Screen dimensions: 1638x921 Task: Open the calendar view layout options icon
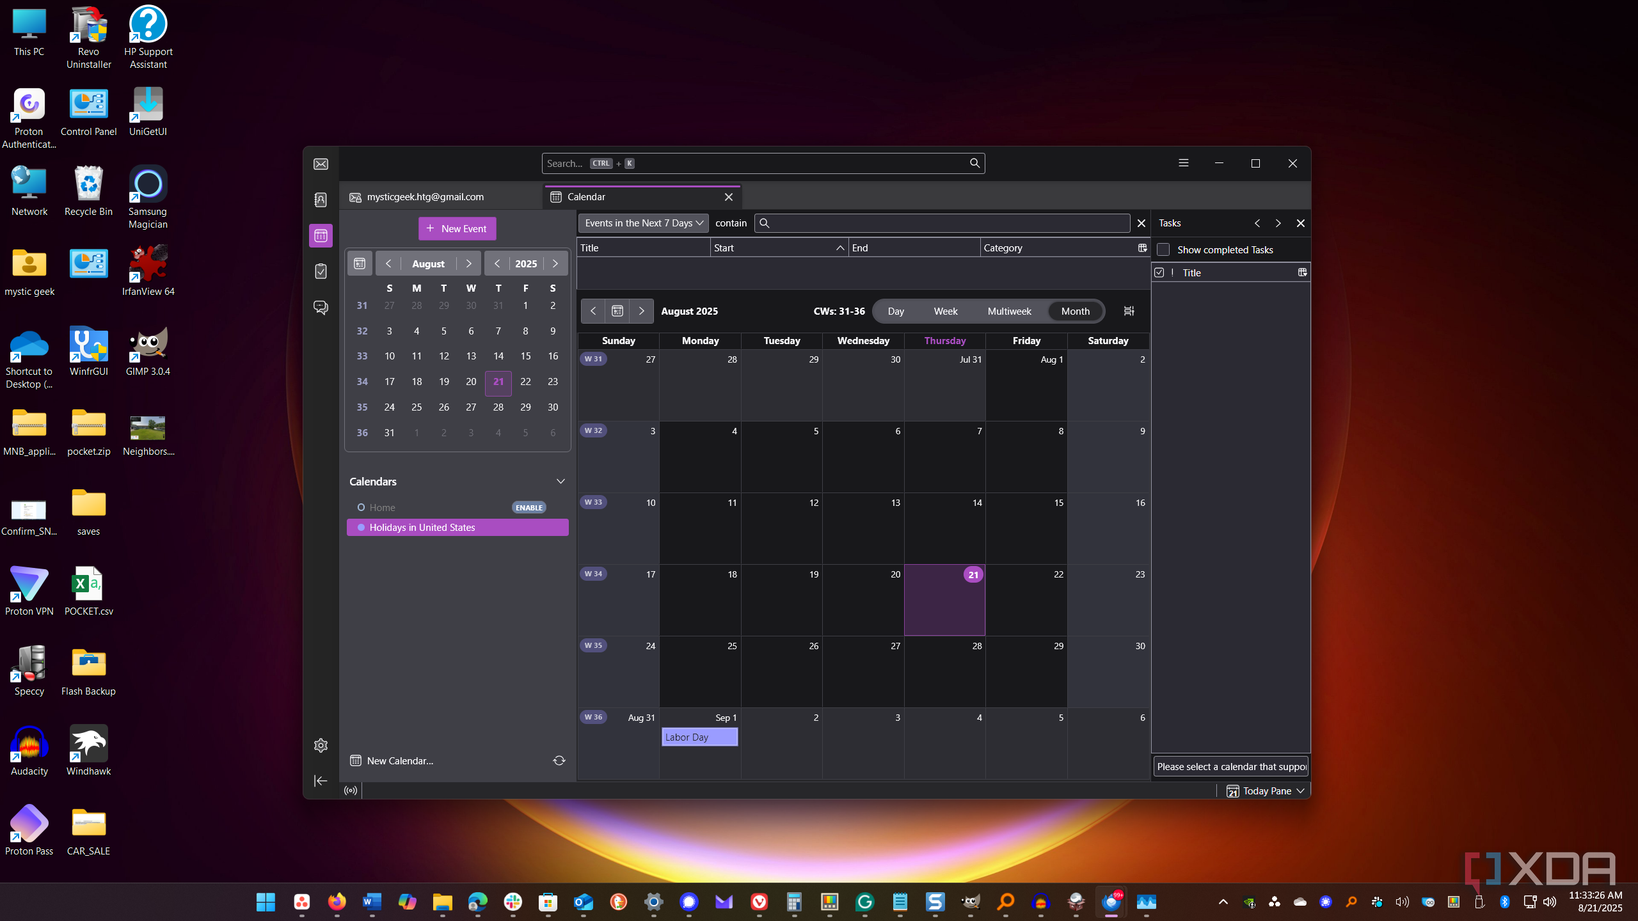(1129, 311)
